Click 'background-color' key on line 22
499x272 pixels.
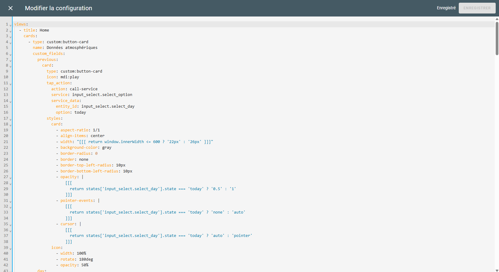tap(79, 148)
